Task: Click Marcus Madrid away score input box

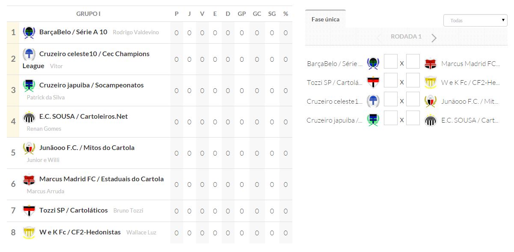Action: click(413, 62)
